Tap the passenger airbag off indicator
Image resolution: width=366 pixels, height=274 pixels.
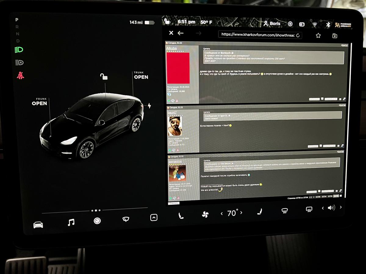pos(343,25)
